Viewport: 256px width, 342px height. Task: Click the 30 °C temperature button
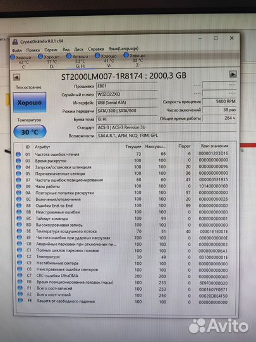point(30,132)
